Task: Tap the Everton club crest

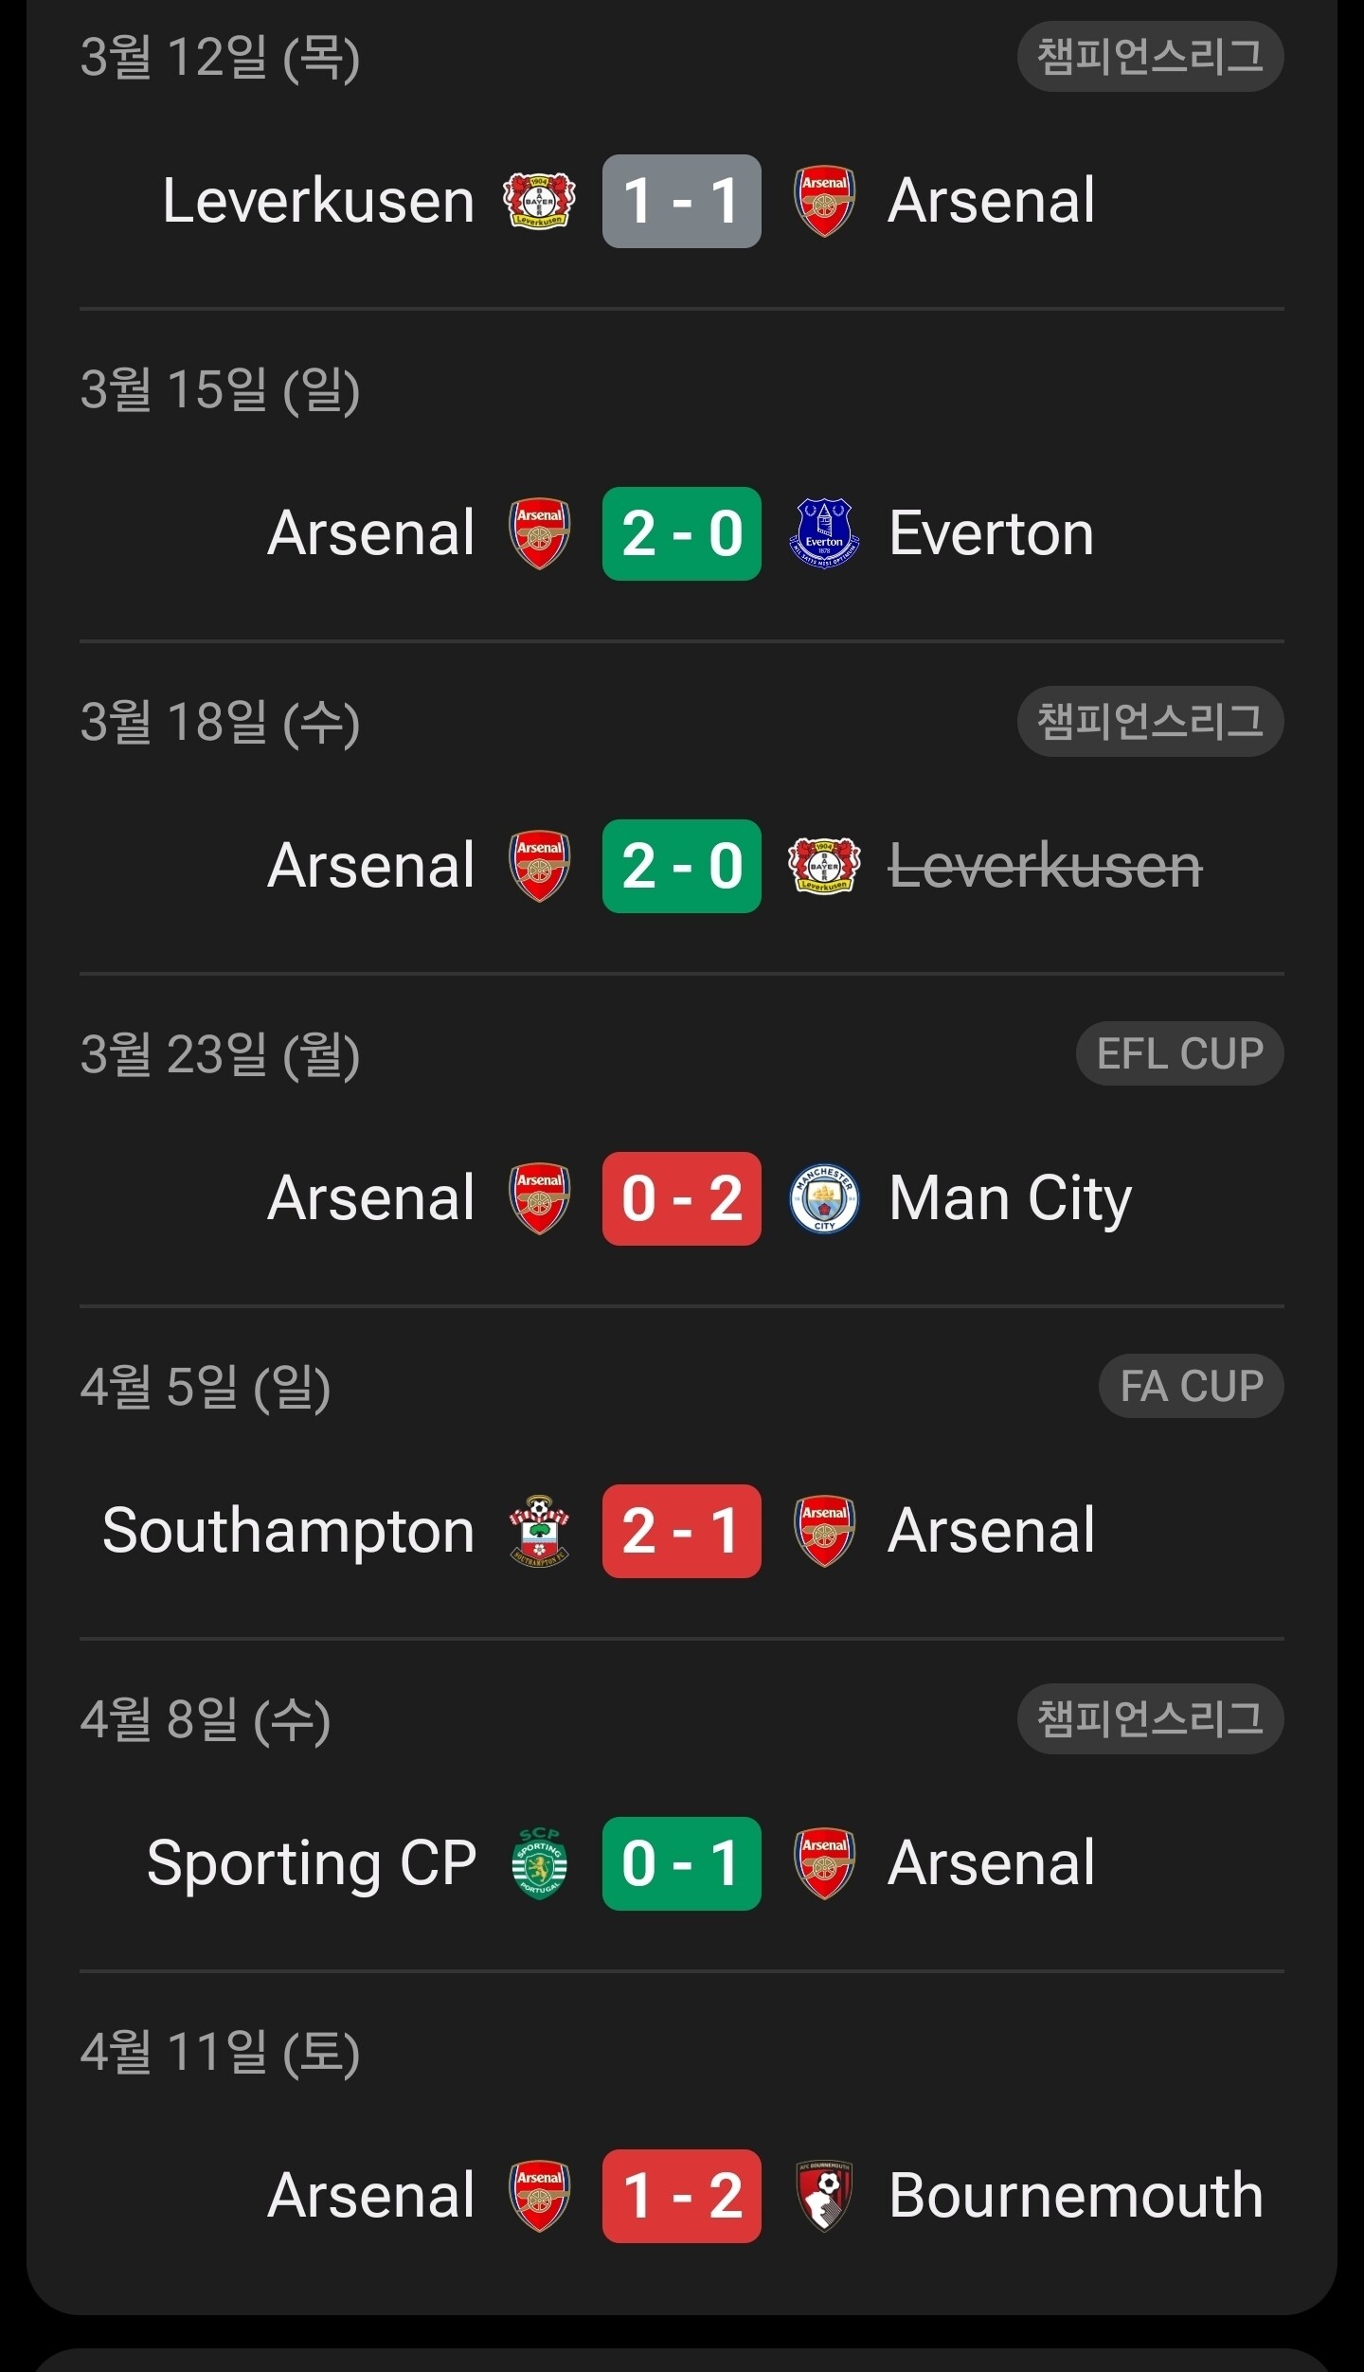Action: (824, 533)
